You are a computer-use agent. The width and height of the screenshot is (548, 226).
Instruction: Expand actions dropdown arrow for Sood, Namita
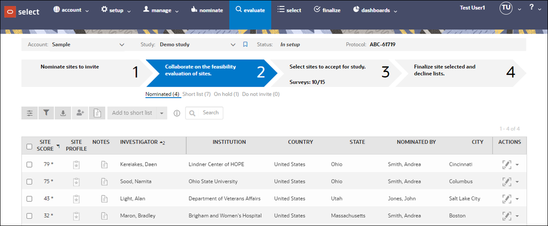pos(517,182)
